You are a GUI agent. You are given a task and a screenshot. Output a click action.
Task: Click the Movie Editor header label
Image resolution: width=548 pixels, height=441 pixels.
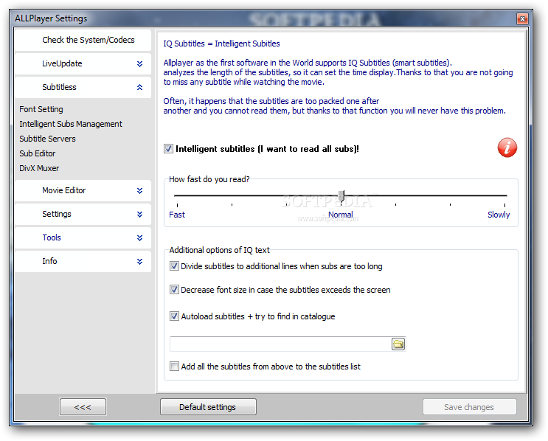click(x=64, y=190)
